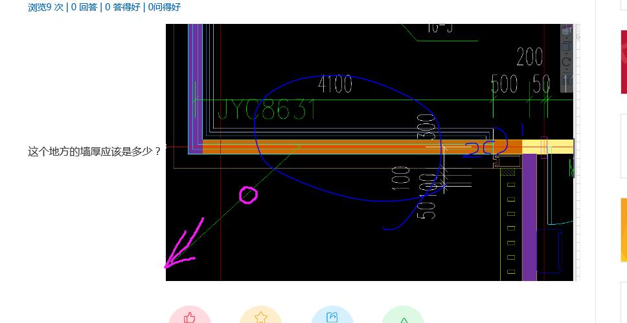Screen dimensions: 627x323
Task: Click the question text about wall thickness
Action: pyautogui.click(x=95, y=152)
